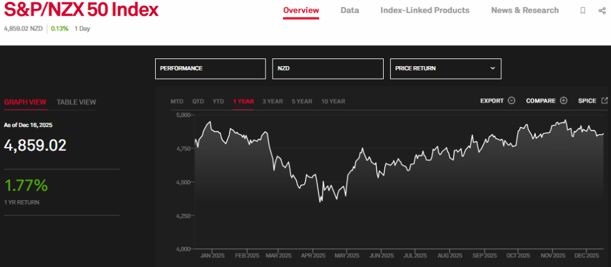
Task: Click the 4,250 y-axis label
Action: (x=183, y=216)
